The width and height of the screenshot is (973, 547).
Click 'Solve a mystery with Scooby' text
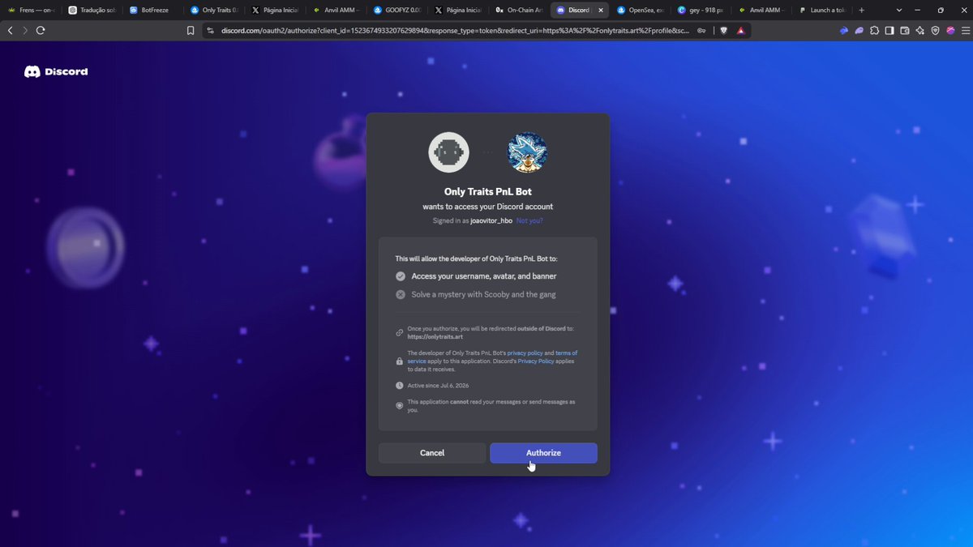483,295
